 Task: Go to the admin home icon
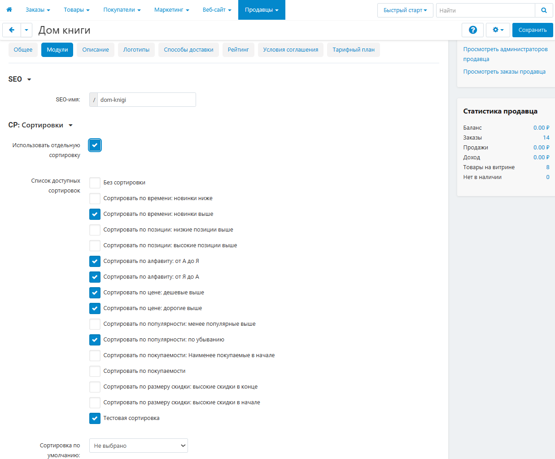click(9, 9)
